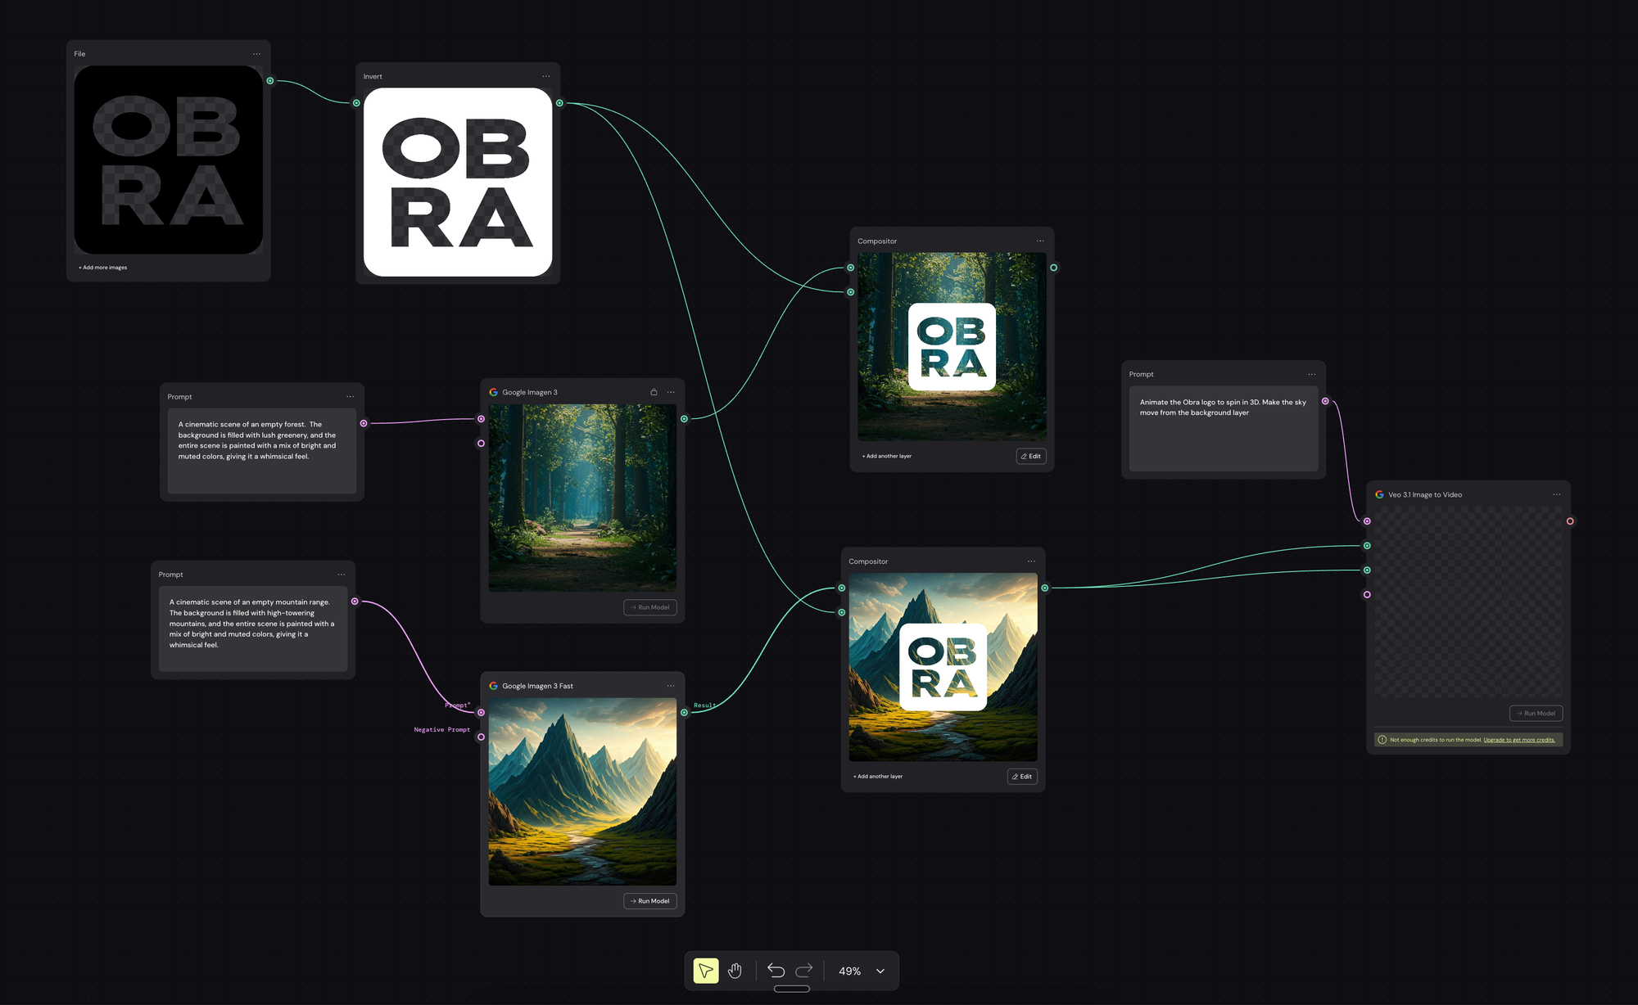Click Add another layer on mountain Compositor

click(878, 777)
